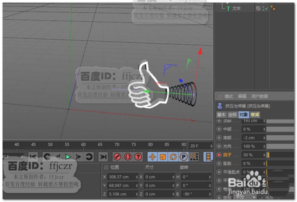297x202 pixels.
Task: Click the orange tag on 文本 object
Action: (x=273, y=8)
